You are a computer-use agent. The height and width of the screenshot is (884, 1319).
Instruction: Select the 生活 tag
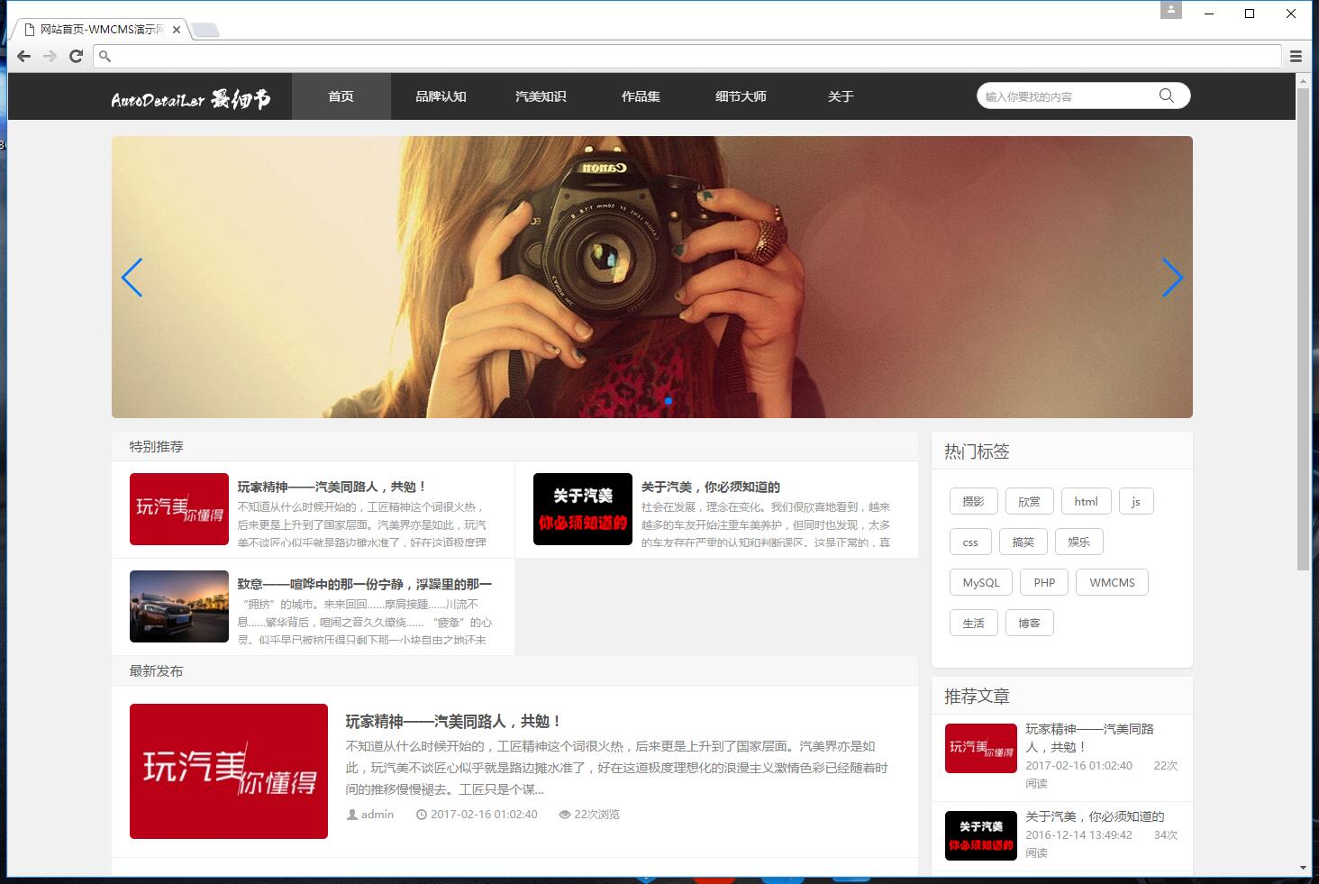pos(974,624)
